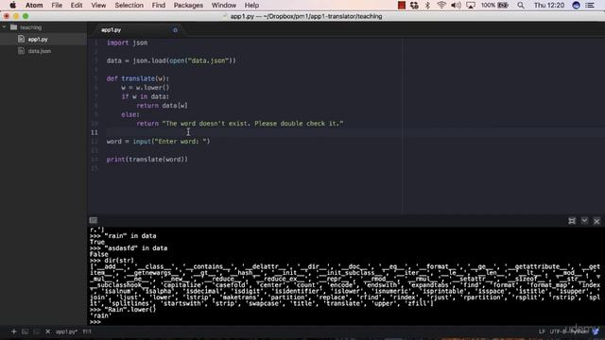
Task: Click the return data[w] line
Action: [x=162, y=105]
